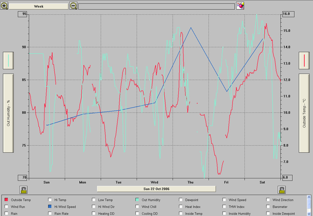Viewport: 313px width, 216px height.
Task: Click the zoom out minus icon
Action: coord(73,6)
